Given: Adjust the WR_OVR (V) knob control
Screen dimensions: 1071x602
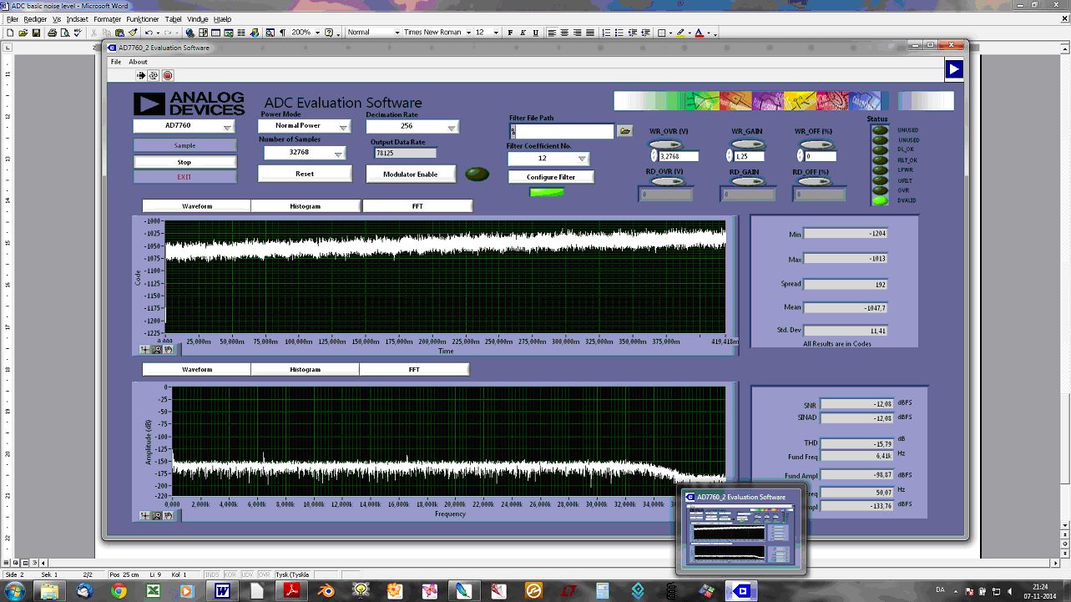Looking at the screenshot, I should coord(665,145).
